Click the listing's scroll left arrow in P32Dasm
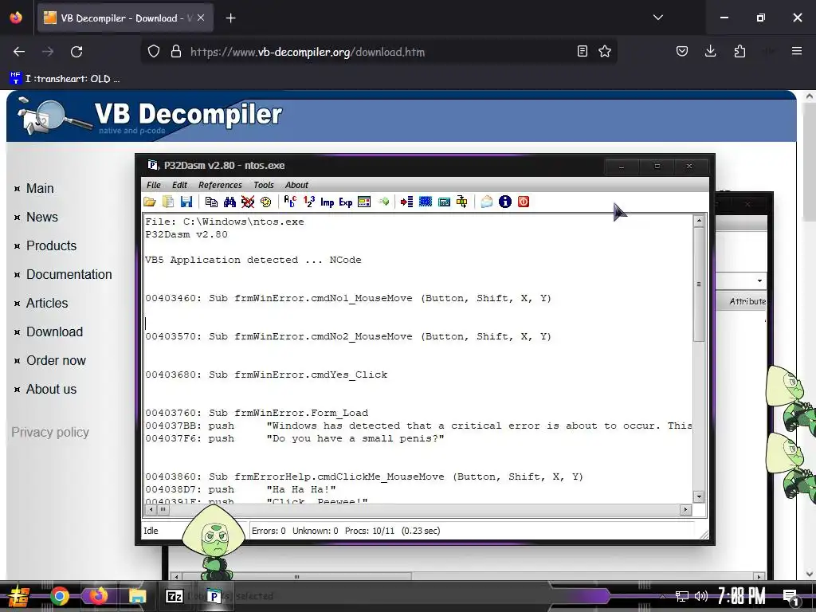This screenshot has height=612, width=816. (151, 509)
